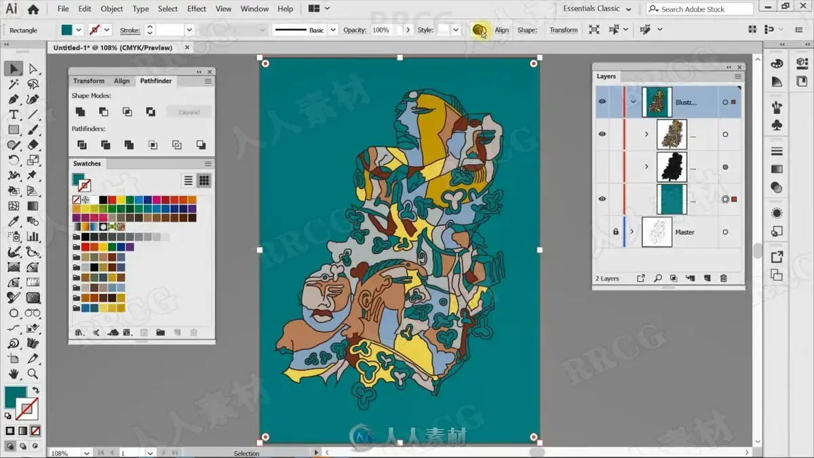Open the Object menu

112,9
